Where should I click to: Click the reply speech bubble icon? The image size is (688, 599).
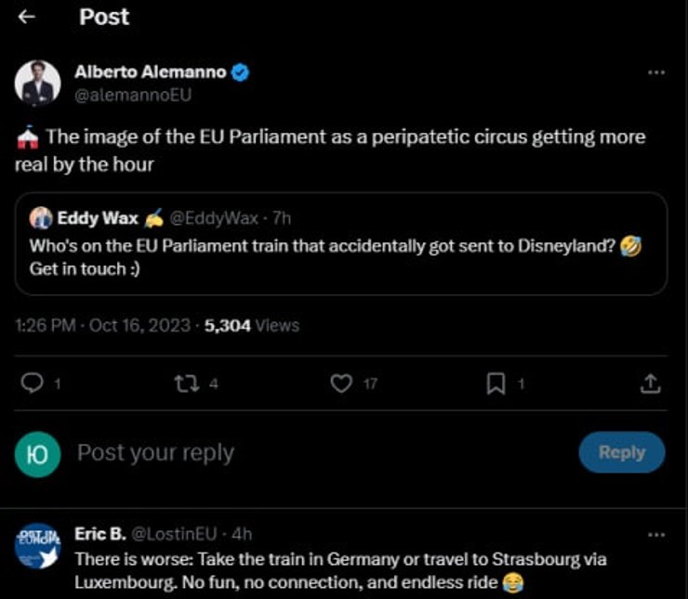[32, 383]
